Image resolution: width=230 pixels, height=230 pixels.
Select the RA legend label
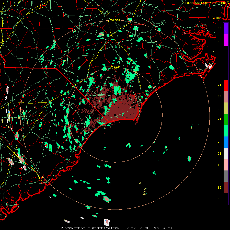tap(219, 131)
